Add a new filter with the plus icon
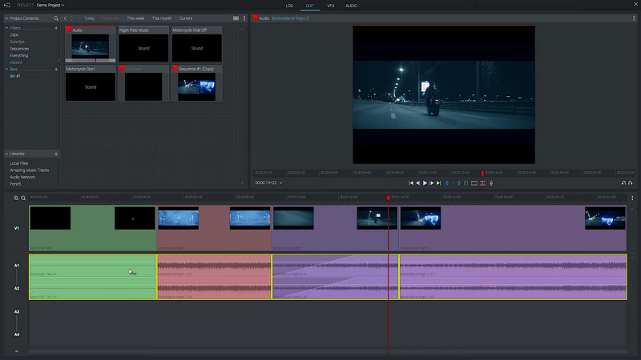Image resolution: width=641 pixels, height=360 pixels. [x=56, y=28]
